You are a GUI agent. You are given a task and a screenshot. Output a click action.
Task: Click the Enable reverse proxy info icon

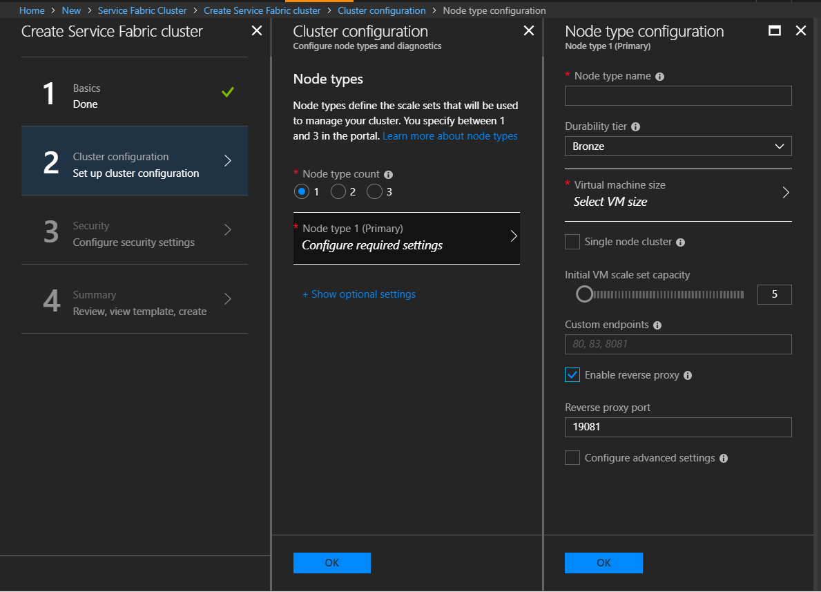click(x=687, y=376)
